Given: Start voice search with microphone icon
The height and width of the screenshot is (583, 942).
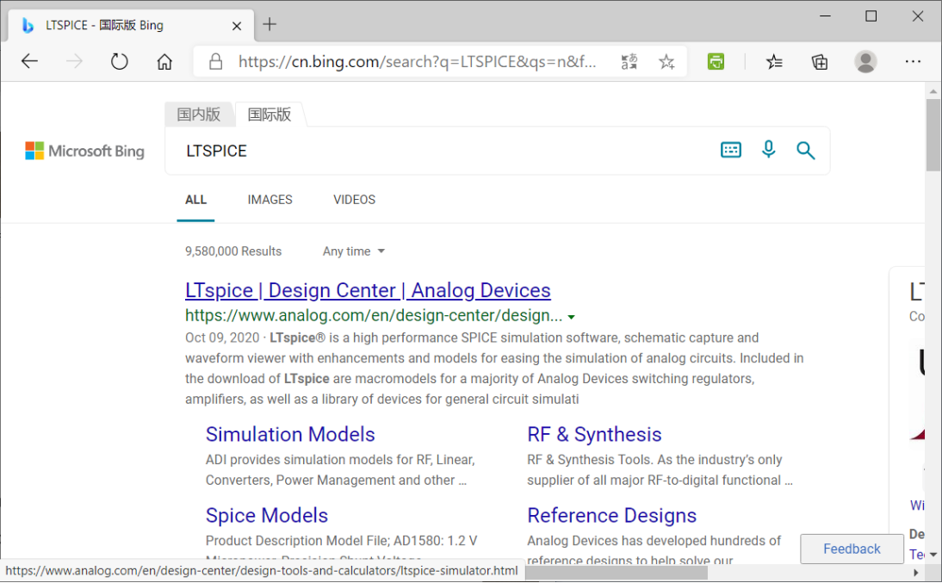Looking at the screenshot, I should tap(768, 150).
